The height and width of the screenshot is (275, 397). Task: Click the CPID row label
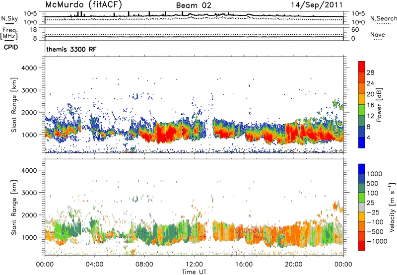(11, 47)
